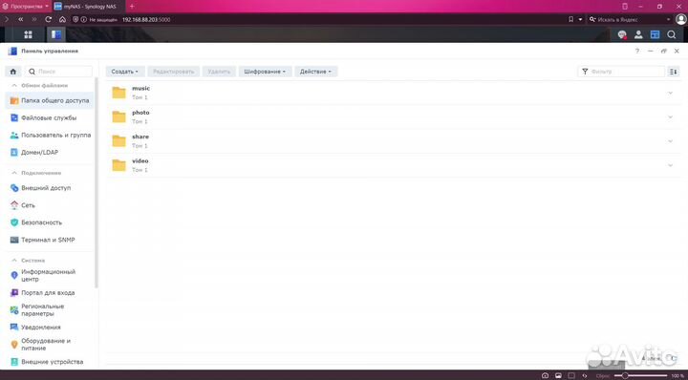The height and width of the screenshot is (380, 688).
Task: Select the photo folder name text
Action: coord(140,113)
